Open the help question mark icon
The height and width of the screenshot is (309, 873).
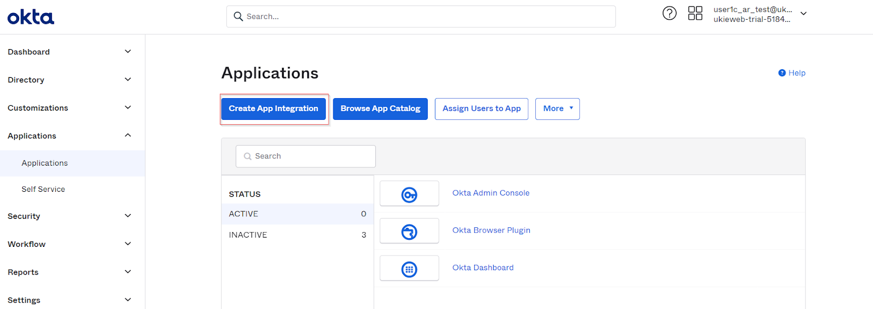[x=669, y=13]
